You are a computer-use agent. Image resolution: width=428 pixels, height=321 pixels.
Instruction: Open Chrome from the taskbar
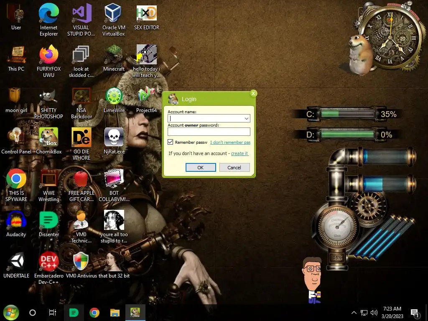tap(94, 313)
